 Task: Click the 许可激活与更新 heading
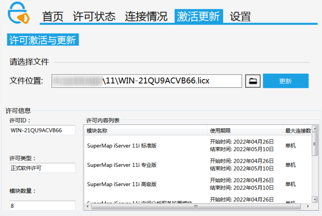[x=43, y=40]
